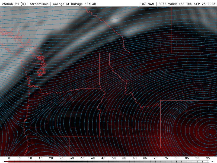Viewport: 217px width, 163px height.
Task: Click the color bar value 0
Action: [x=9, y=158]
